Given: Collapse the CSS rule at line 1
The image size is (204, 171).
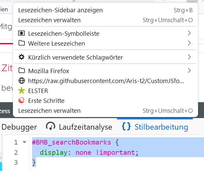Looking at the screenshot, I should 24,143.
